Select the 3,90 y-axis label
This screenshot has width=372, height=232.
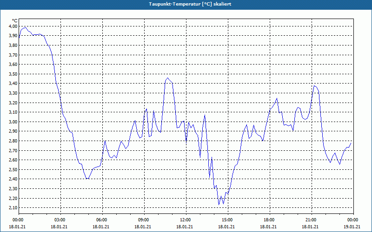point(13,36)
